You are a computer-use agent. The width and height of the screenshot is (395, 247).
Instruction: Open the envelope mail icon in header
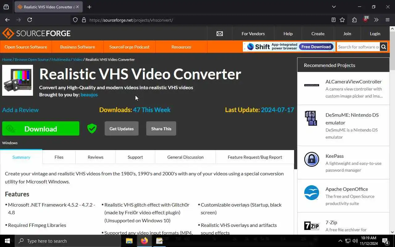[x=220, y=34]
